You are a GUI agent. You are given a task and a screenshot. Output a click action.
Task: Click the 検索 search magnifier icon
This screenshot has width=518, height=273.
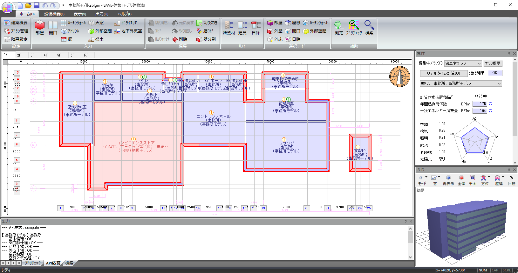pyautogui.click(x=369, y=25)
